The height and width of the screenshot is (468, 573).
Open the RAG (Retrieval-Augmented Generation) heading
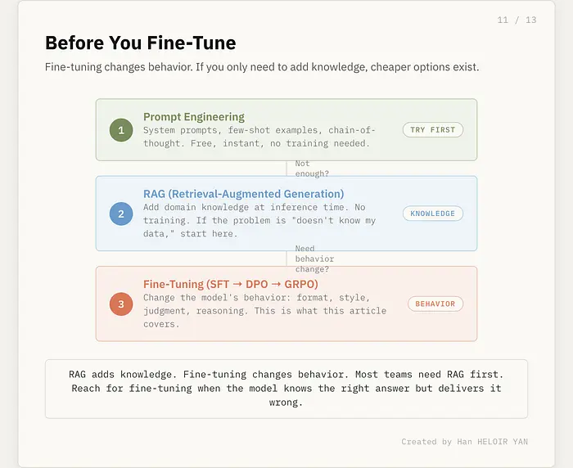[243, 194]
